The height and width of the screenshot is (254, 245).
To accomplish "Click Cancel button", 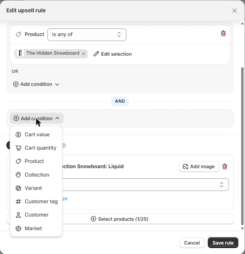I will click(192, 243).
